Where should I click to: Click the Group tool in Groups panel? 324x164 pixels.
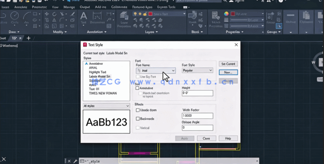pos(270,18)
